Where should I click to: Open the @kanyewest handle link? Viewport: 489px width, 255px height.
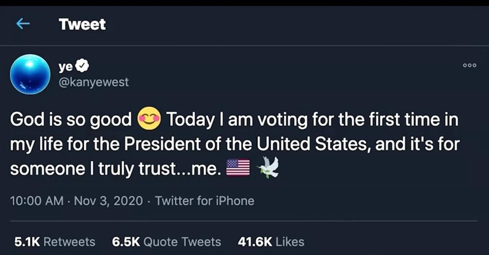(x=94, y=82)
